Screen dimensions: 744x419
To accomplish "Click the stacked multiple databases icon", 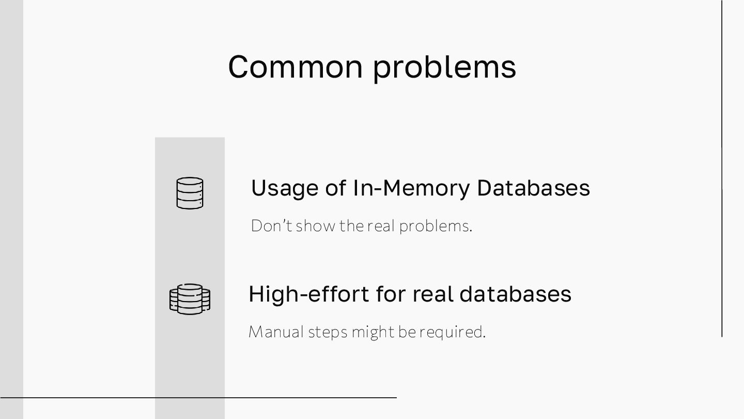I will (x=190, y=299).
